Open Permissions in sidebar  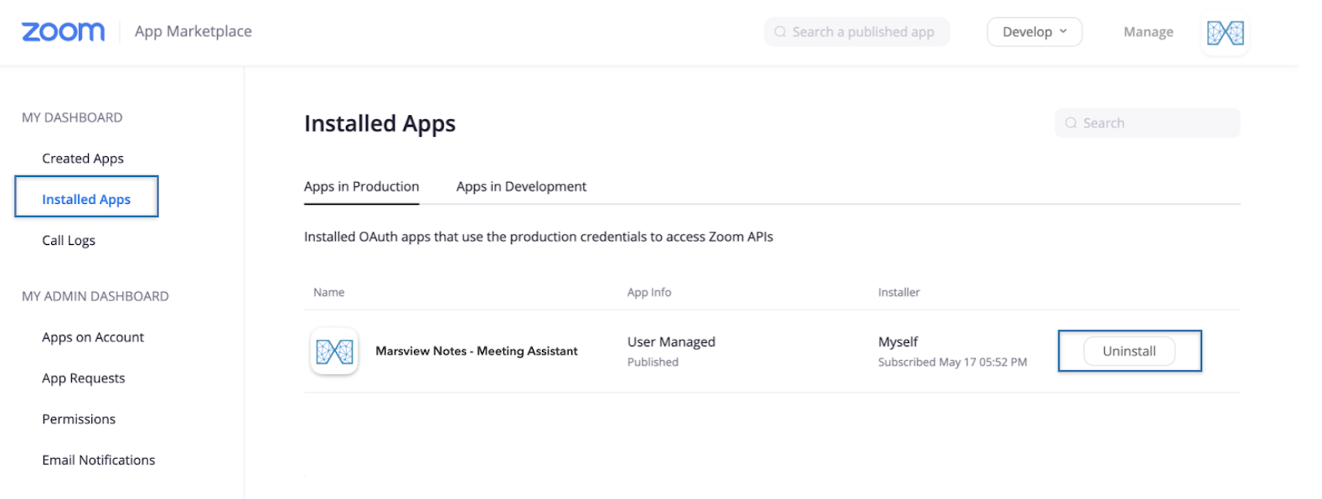coord(79,419)
